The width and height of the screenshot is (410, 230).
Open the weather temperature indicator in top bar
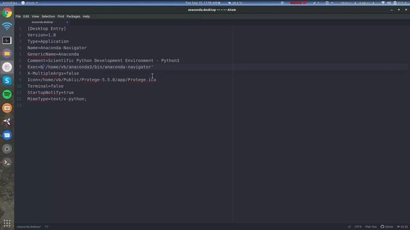click(235, 3)
